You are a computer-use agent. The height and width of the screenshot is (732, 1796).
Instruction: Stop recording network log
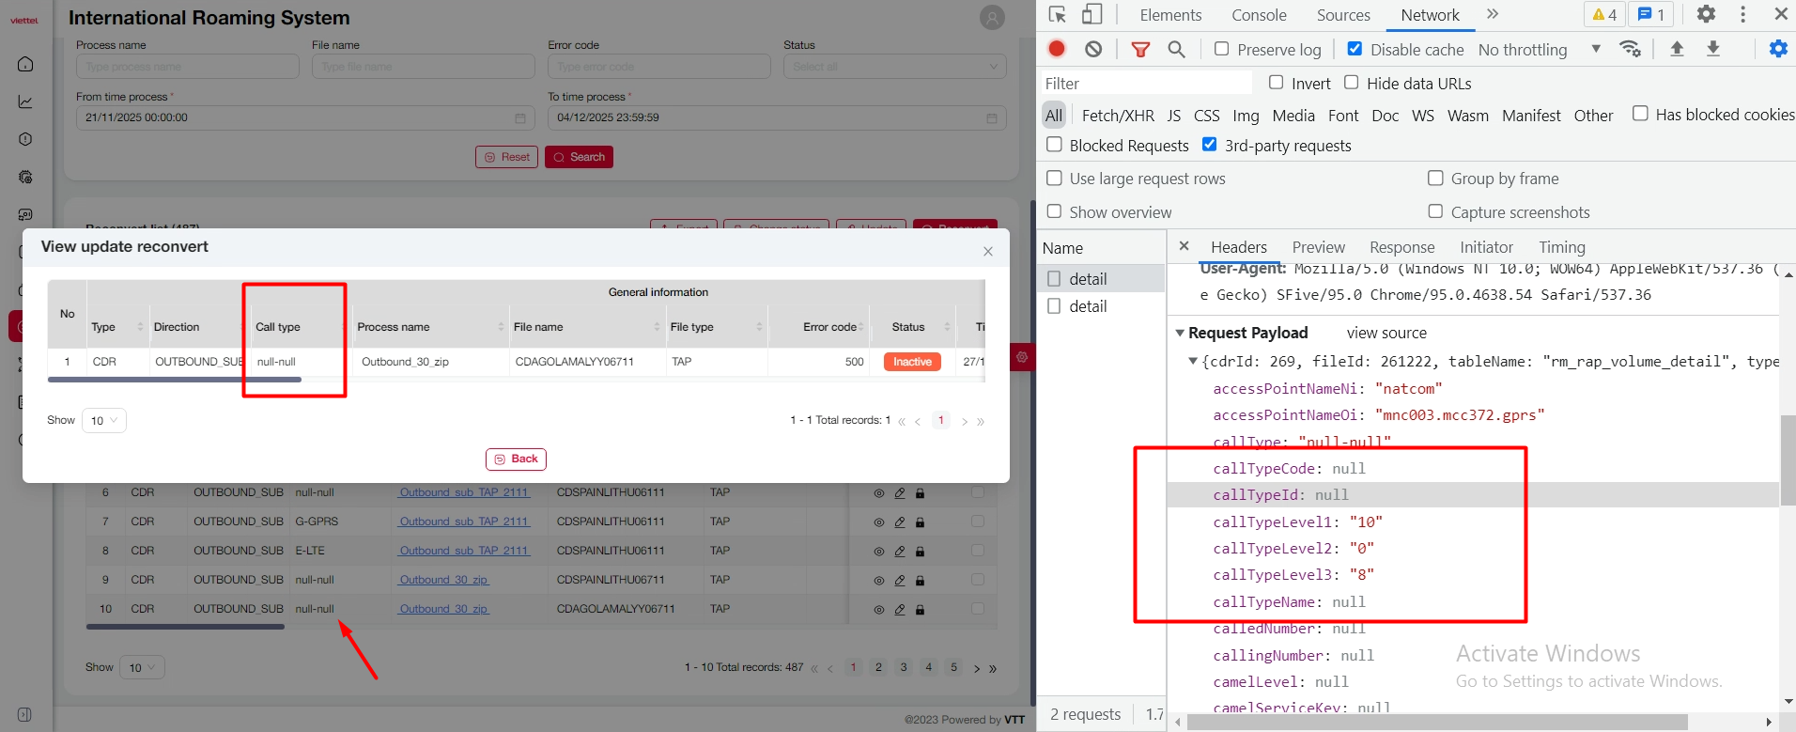pos(1057,49)
